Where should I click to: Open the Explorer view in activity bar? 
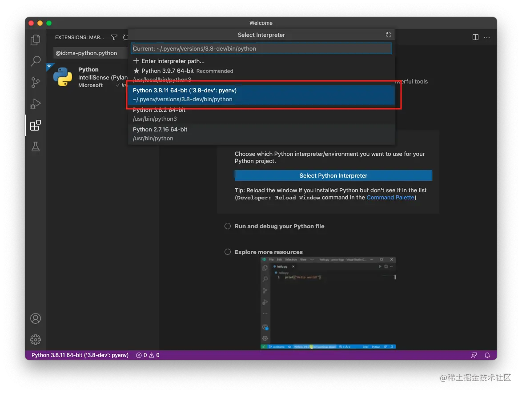35,40
